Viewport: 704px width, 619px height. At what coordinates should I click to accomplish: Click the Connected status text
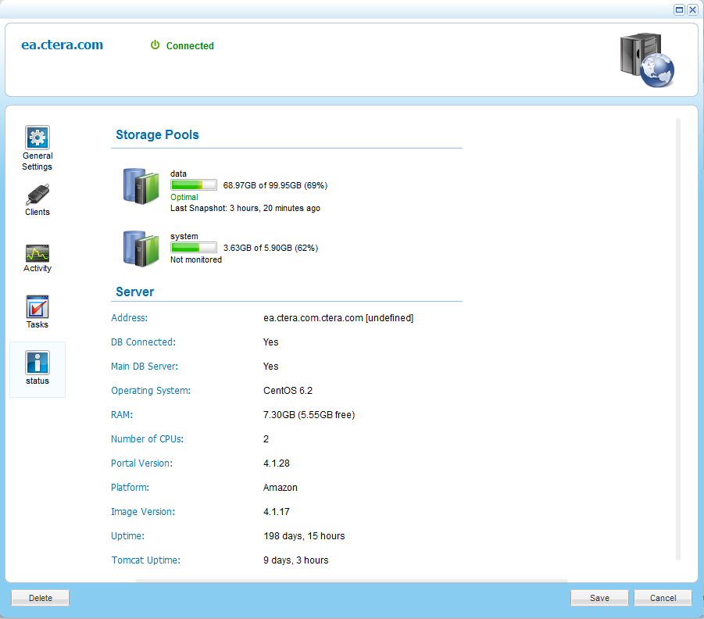[190, 46]
